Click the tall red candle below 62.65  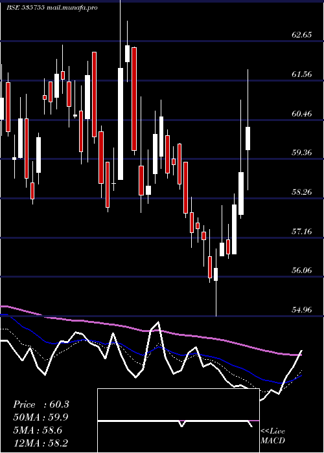[x=134, y=99]
